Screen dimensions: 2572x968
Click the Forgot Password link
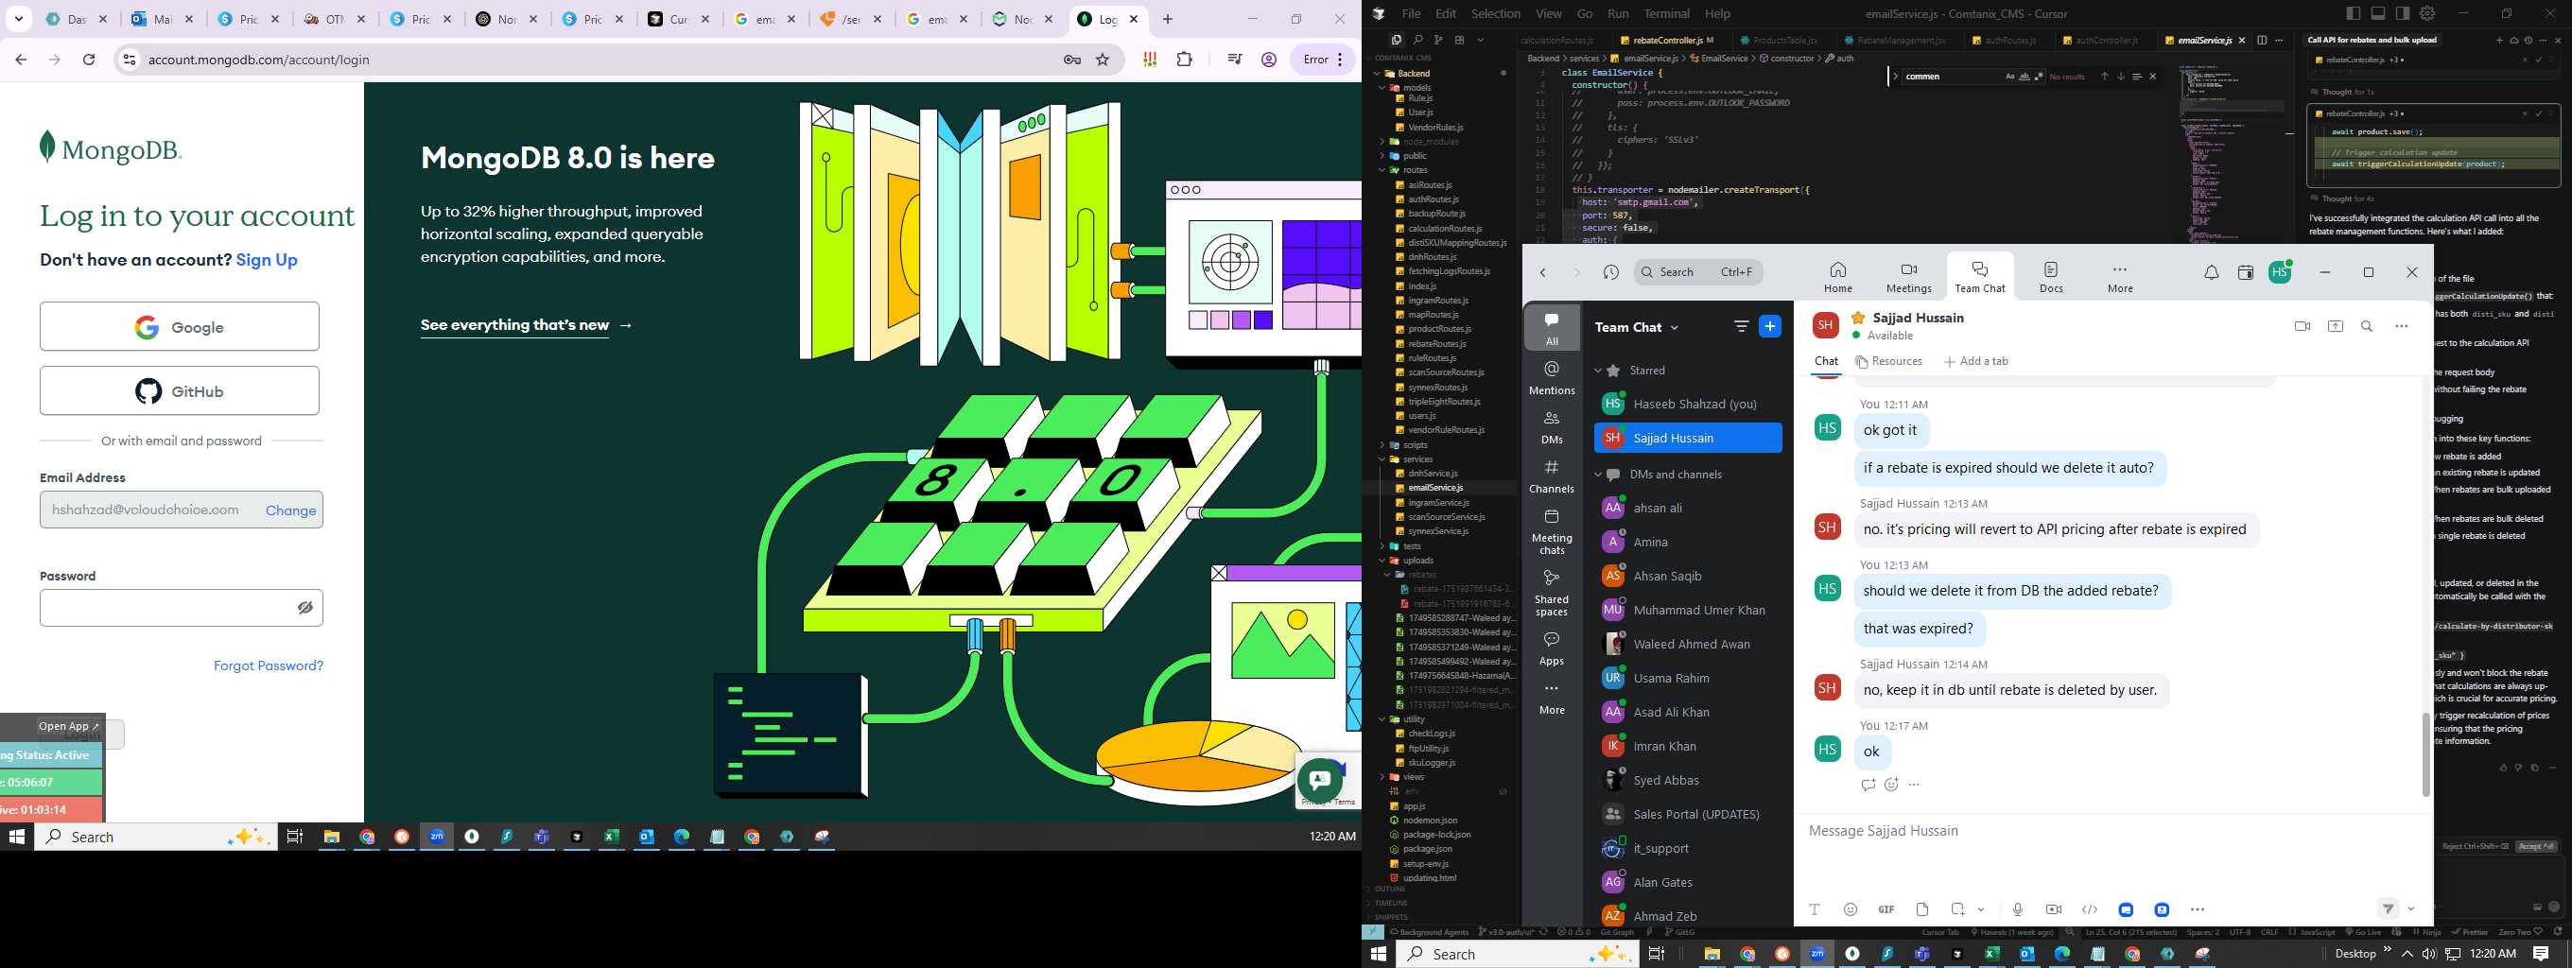pos(268,665)
